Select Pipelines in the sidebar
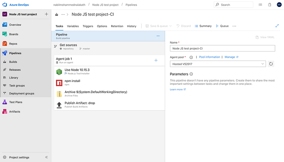Screen dimensions: 284x162 coord(15,53)
